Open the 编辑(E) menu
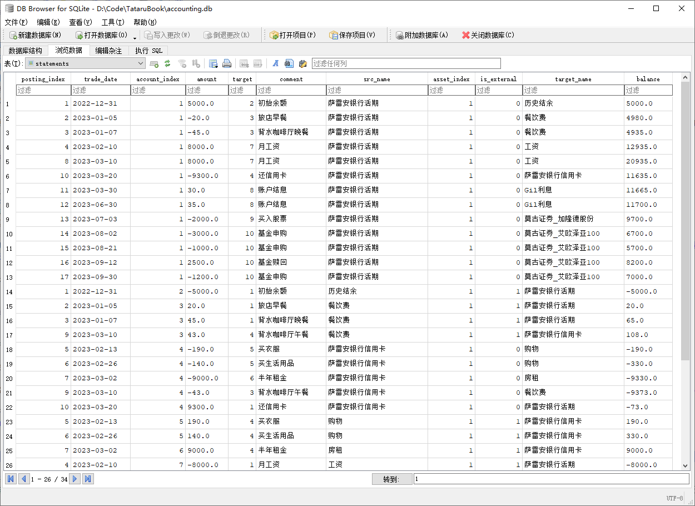Image resolution: width=695 pixels, height=506 pixels. point(48,22)
